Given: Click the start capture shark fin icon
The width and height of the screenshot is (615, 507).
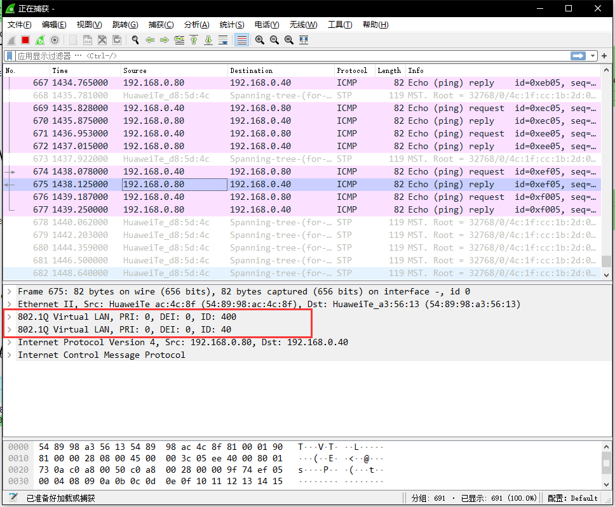Looking at the screenshot, I should pos(12,40).
